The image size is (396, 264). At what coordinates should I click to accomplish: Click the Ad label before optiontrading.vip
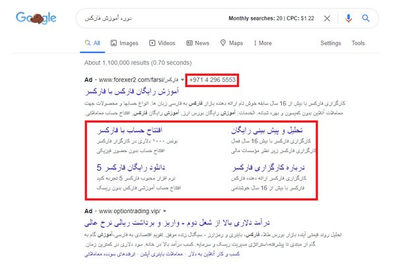pyautogui.click(x=88, y=211)
